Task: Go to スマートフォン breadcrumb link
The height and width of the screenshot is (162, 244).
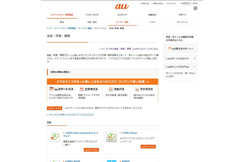Action: 101,28
